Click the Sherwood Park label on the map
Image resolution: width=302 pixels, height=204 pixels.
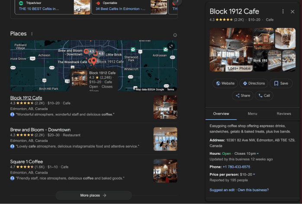[131, 59]
